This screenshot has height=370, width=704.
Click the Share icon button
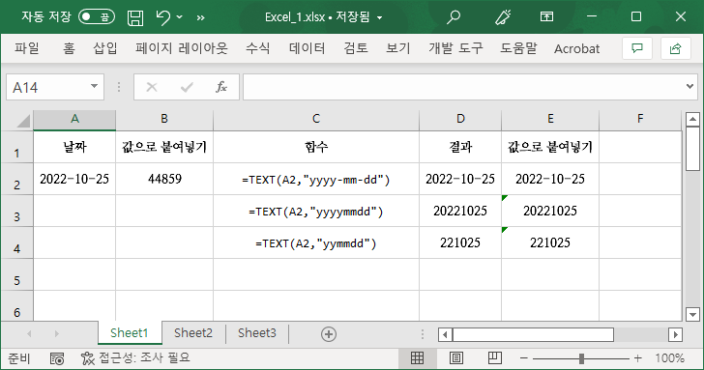(x=675, y=48)
